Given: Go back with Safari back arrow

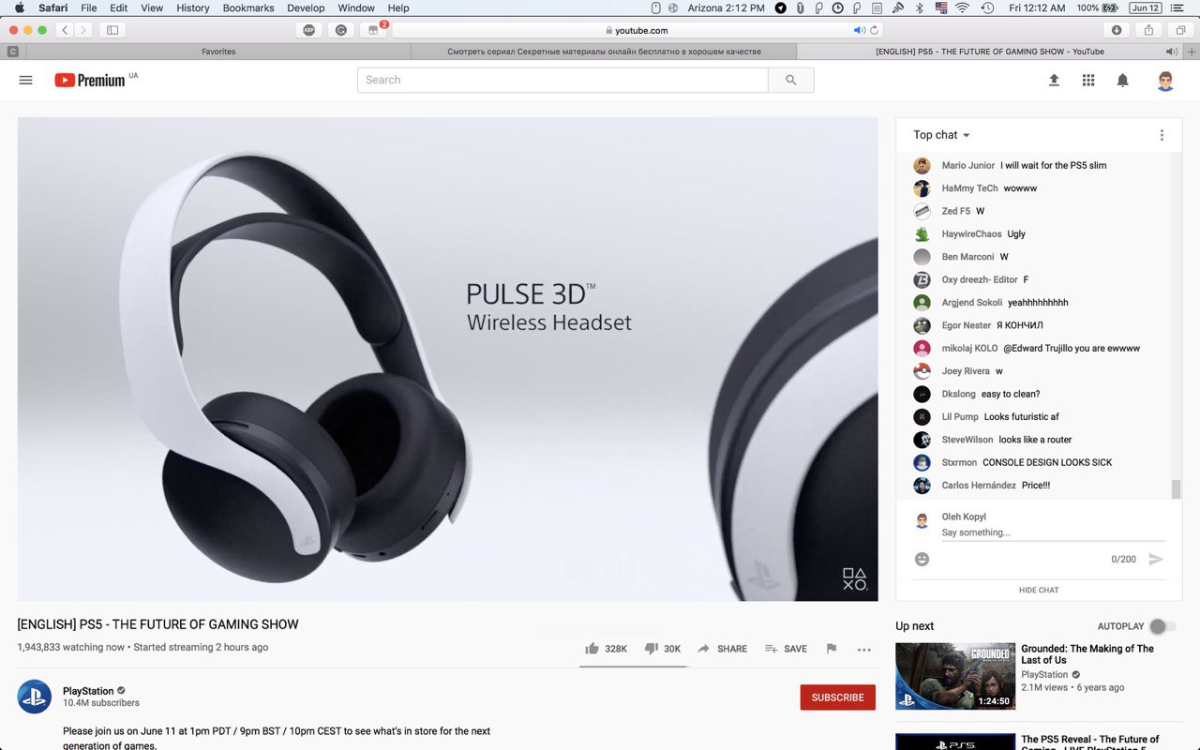Looking at the screenshot, I should pyautogui.click(x=65, y=30).
